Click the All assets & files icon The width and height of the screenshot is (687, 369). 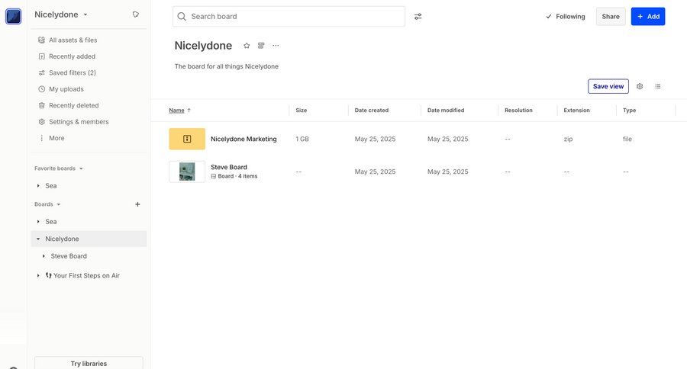click(42, 40)
